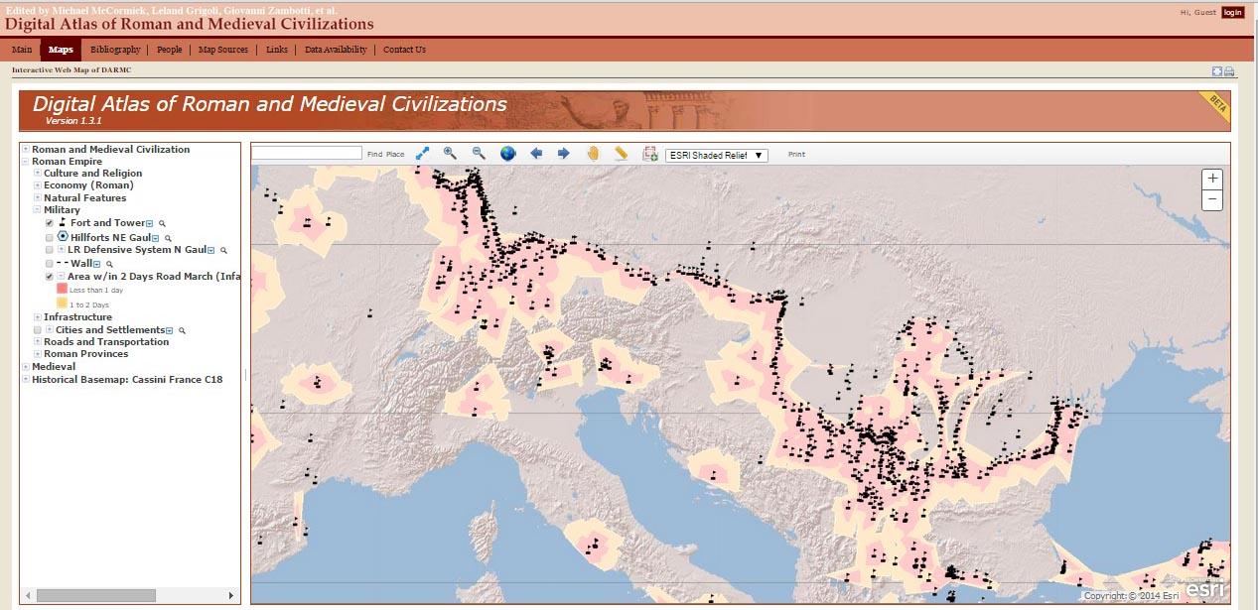Select the measure ruler tool

(622, 154)
